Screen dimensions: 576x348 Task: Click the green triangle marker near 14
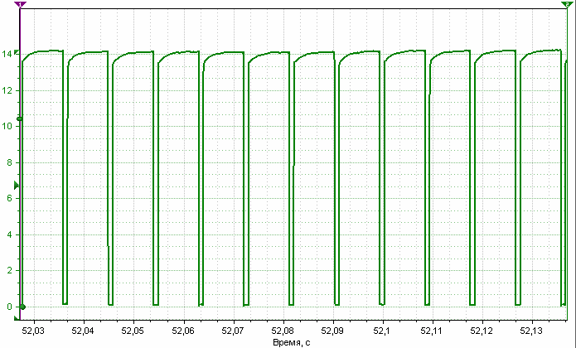click(x=17, y=53)
